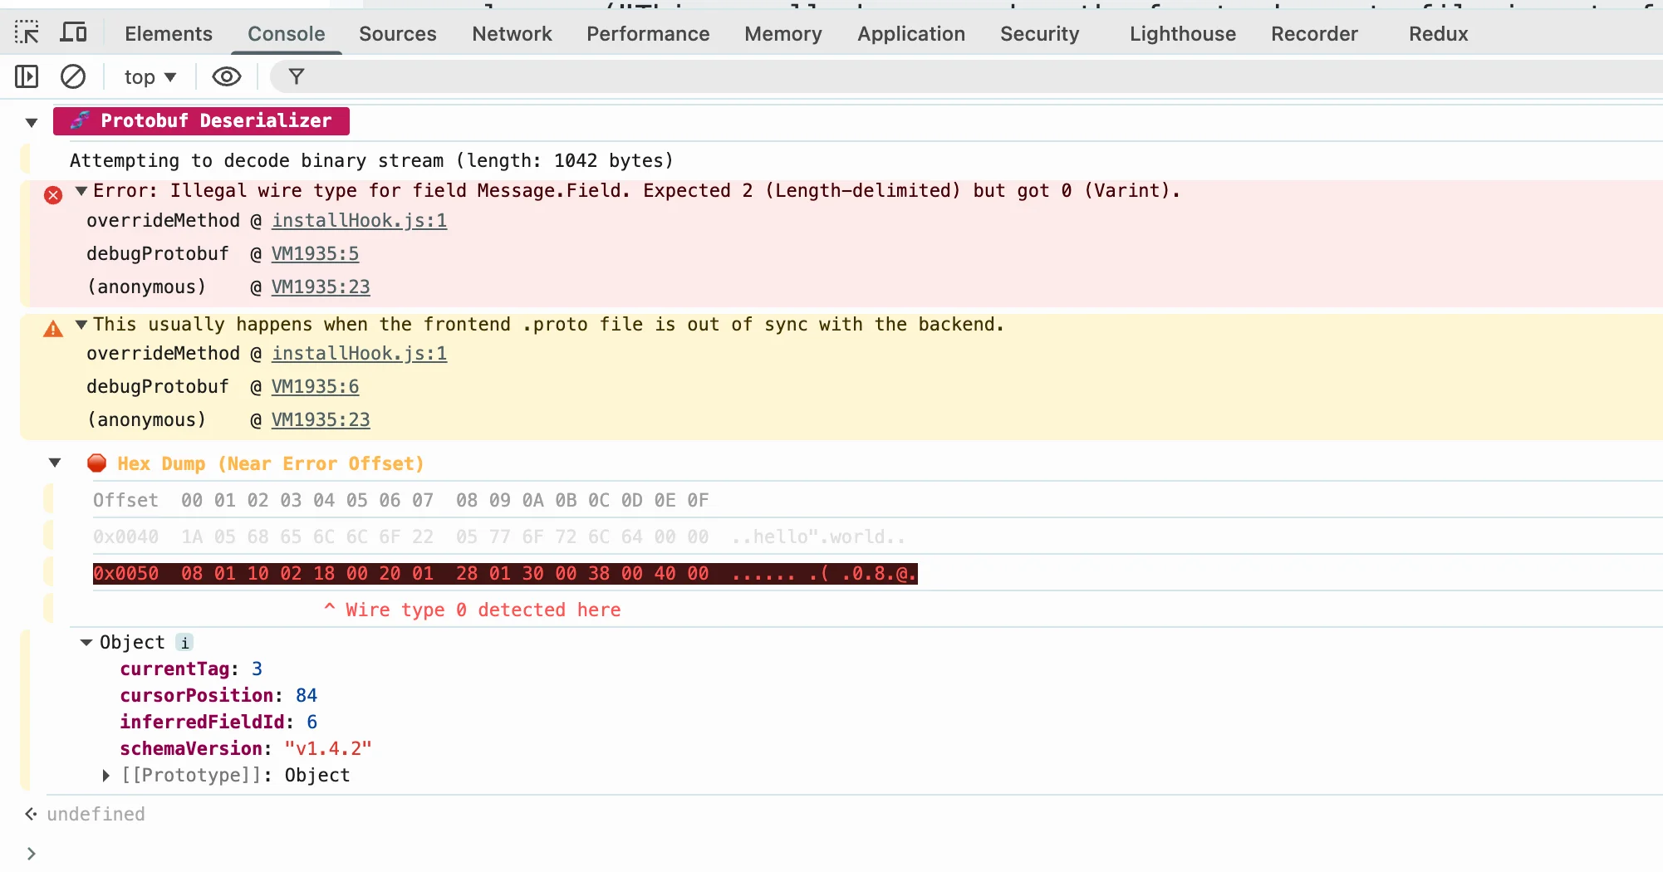Click the console filter funnel icon

[x=297, y=76]
